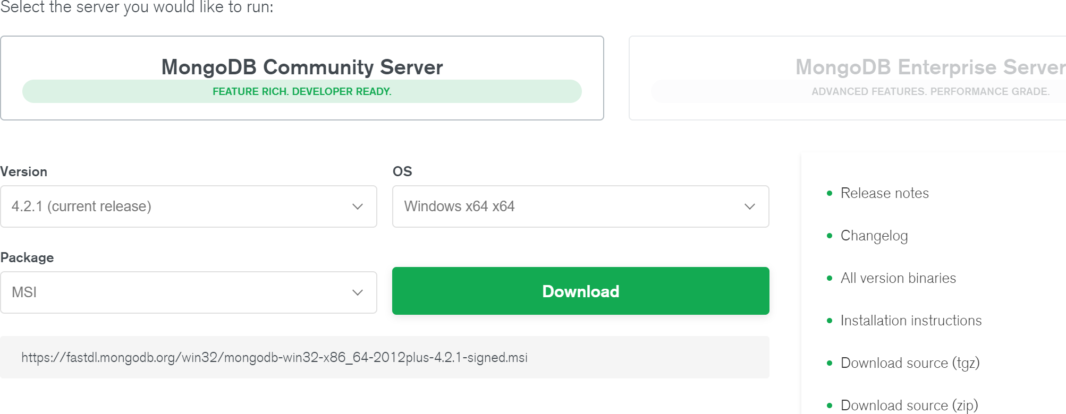1066x414 pixels.
Task: Go to Installation instructions
Action: click(x=911, y=321)
